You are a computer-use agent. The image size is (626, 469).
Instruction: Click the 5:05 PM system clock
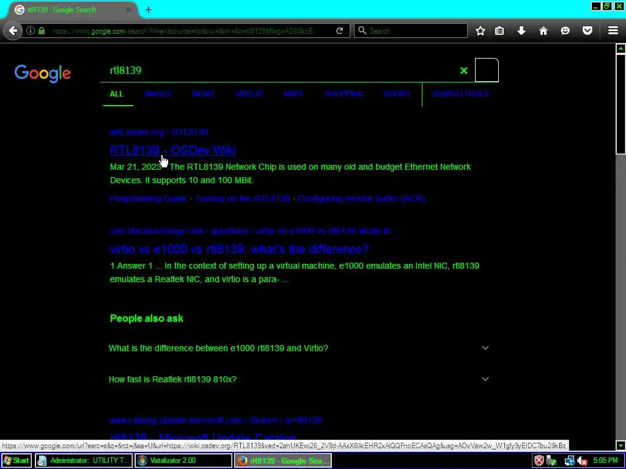(x=605, y=460)
